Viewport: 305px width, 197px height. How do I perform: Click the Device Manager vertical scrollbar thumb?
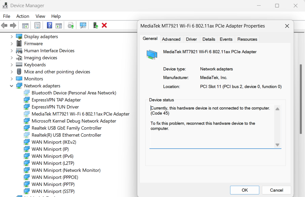[301, 99]
